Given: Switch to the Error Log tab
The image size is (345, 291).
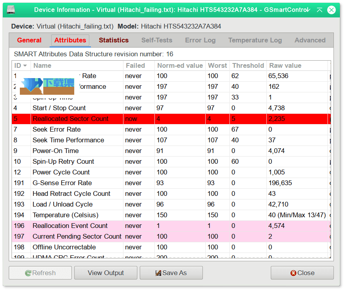Looking at the screenshot, I should pos(200,40).
